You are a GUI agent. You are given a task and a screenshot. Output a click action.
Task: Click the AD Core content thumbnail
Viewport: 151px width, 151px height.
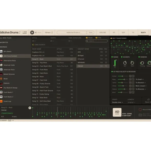pos(117,112)
